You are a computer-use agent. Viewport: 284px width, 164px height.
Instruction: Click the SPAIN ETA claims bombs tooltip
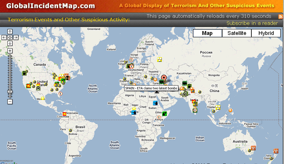pyautogui.click(x=151, y=88)
